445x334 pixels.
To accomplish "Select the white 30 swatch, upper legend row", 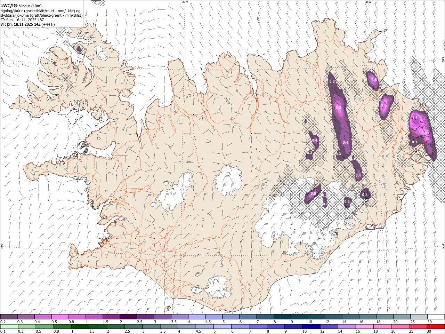I will click(436, 317).
